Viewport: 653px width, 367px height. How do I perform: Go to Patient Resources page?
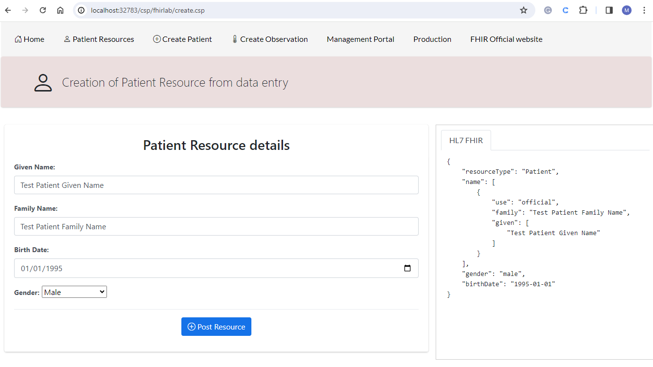coord(99,39)
